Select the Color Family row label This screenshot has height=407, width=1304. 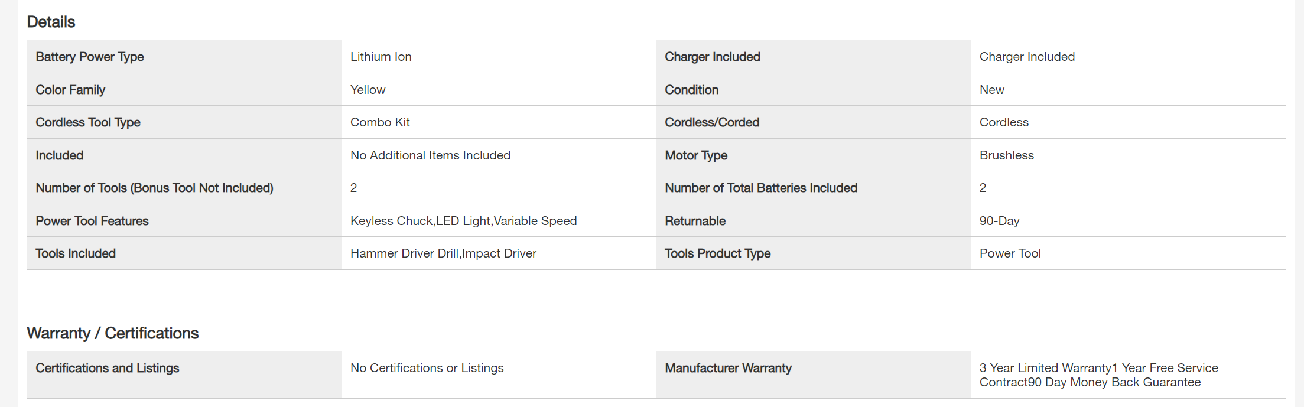point(70,90)
